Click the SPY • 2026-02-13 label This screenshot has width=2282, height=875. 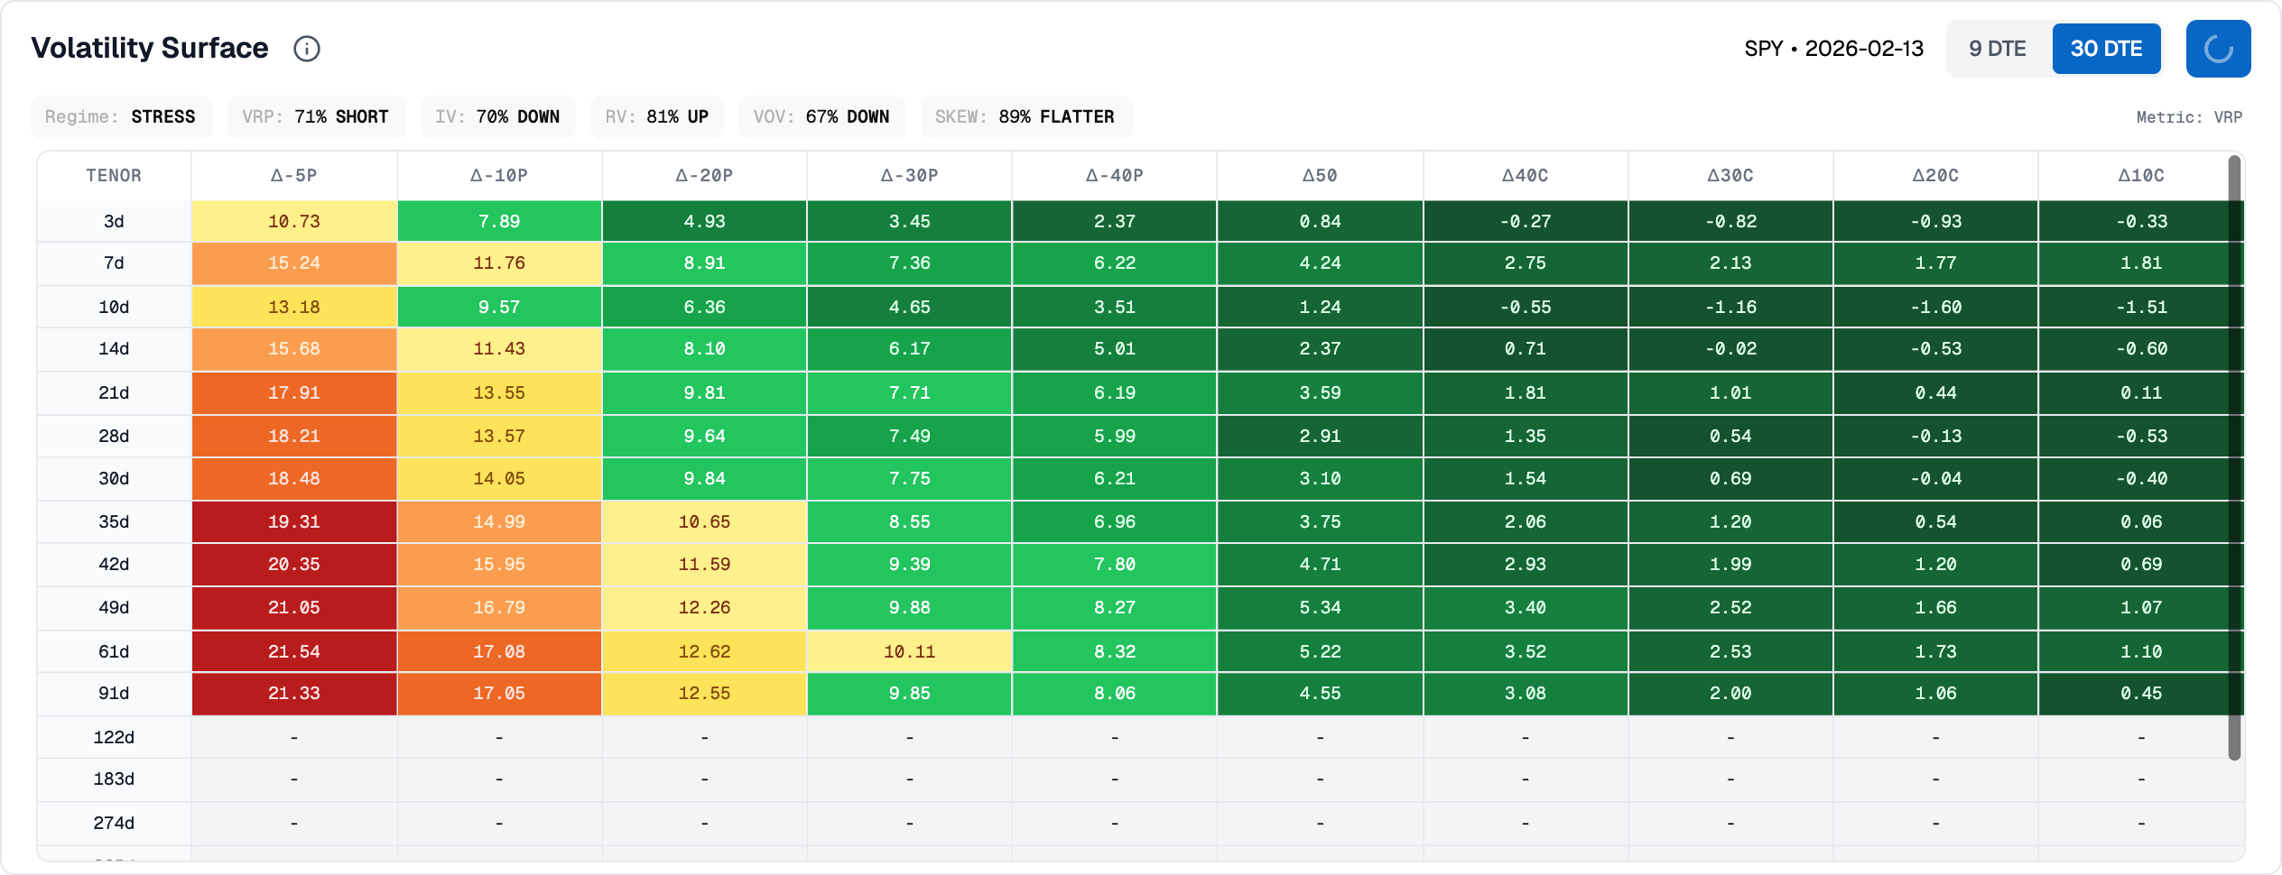pos(1833,49)
